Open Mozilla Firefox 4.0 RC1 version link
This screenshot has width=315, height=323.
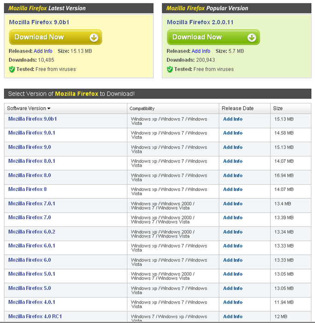pos(35,317)
